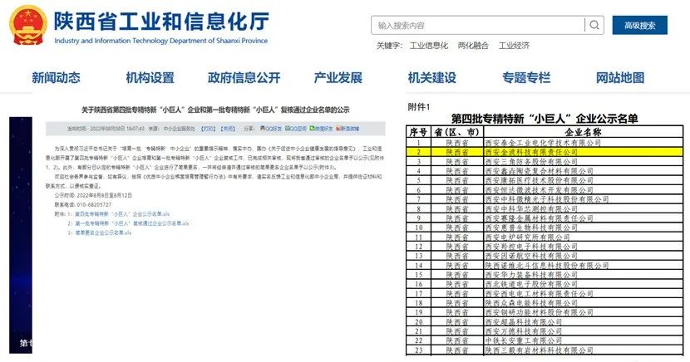Open the 专题专栏 menu
Image resolution: width=690 pixels, height=362 pixels.
[525, 78]
